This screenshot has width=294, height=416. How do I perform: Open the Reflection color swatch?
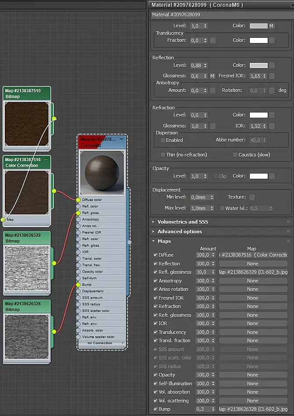[x=259, y=65]
